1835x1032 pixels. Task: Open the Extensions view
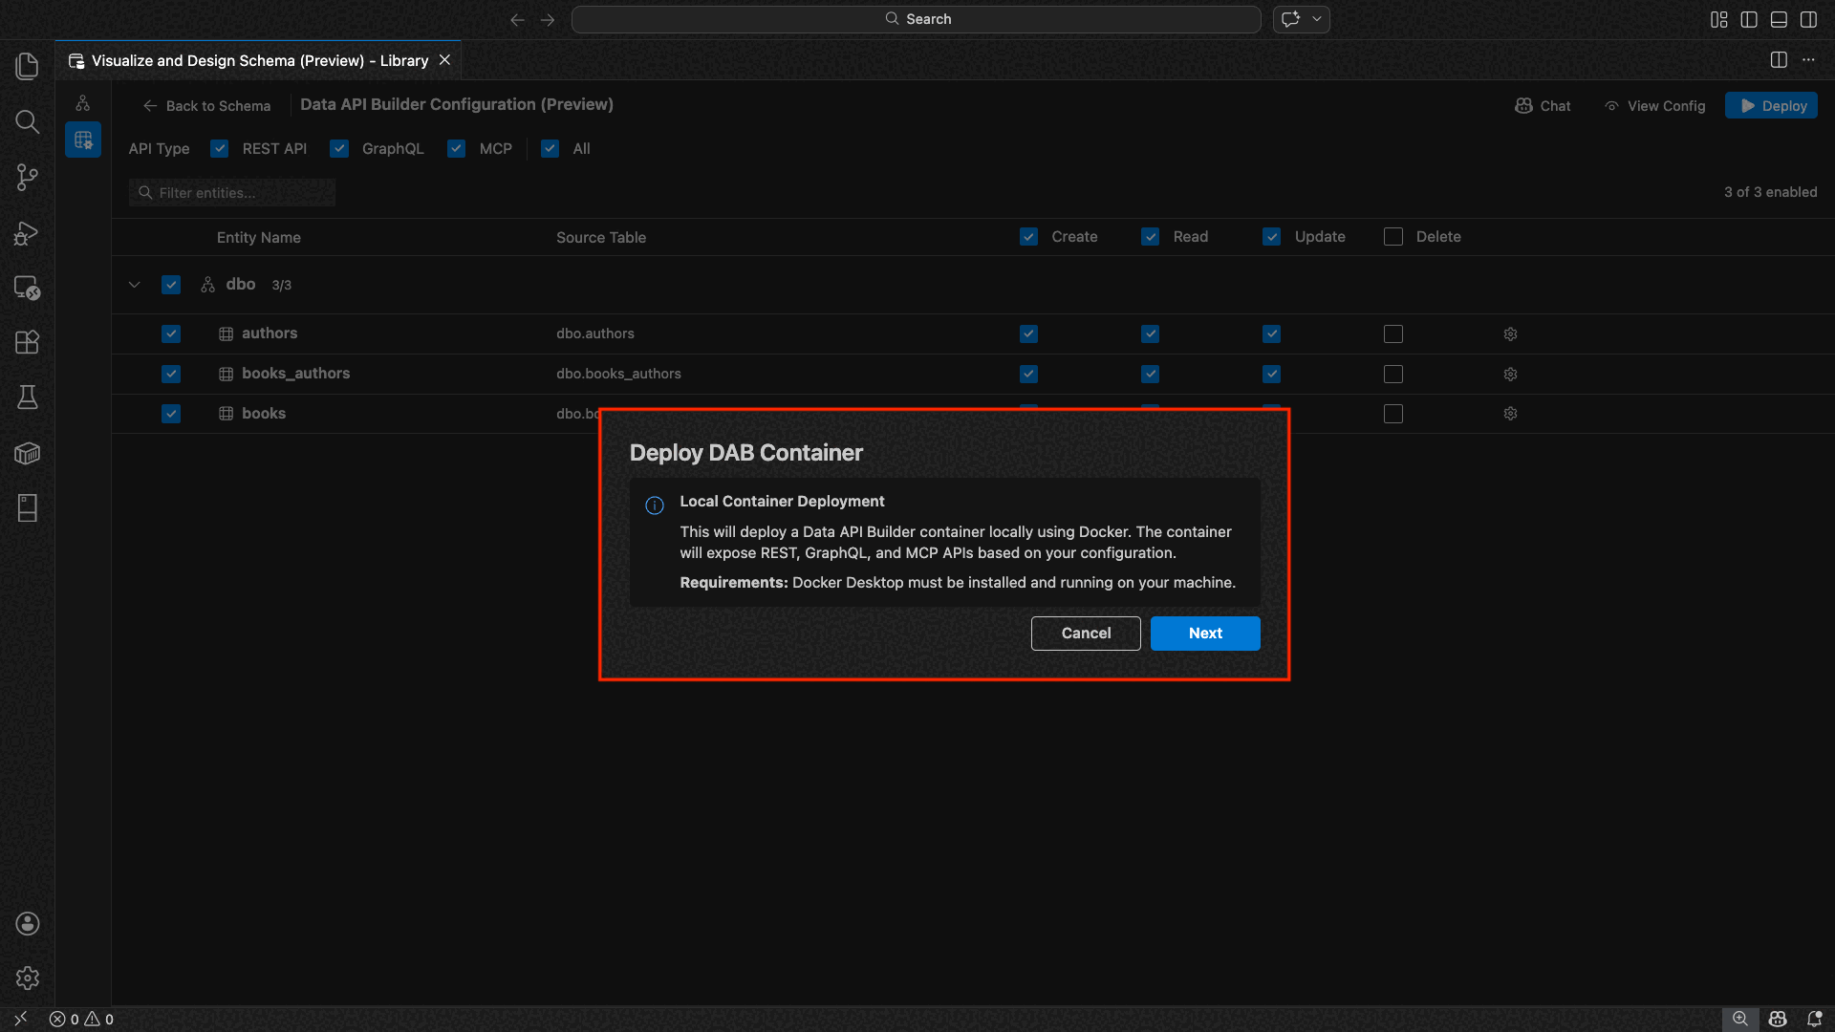[x=27, y=342]
